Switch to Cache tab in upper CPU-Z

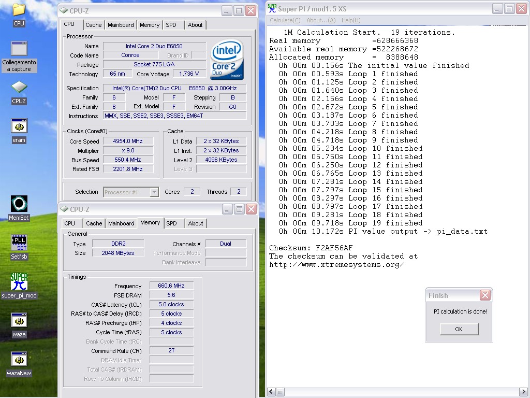94,25
